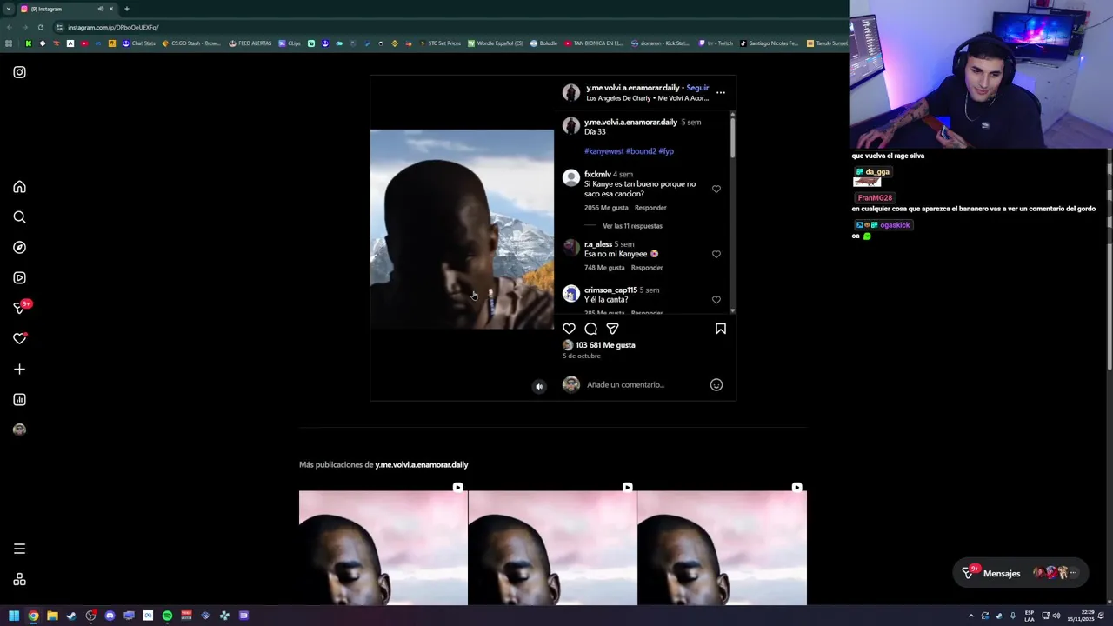This screenshot has height=626, width=1113.
Task: Open Reels from the sidebar
Action: point(19,278)
